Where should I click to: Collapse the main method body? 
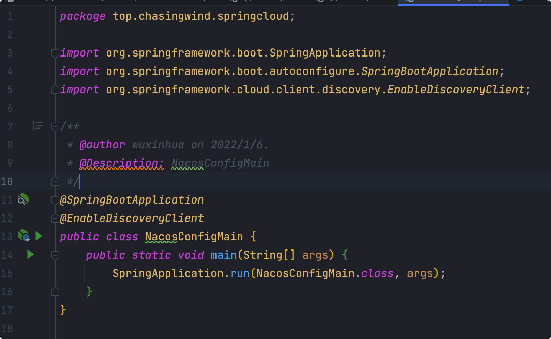[x=55, y=255]
